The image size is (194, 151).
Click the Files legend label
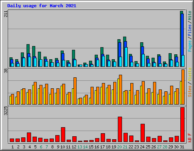tap(190, 30)
